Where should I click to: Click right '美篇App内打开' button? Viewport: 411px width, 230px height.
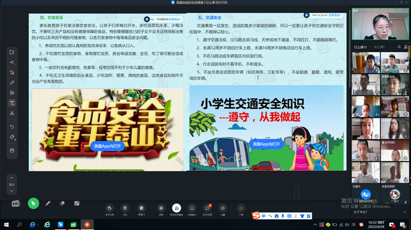tap(266, 144)
